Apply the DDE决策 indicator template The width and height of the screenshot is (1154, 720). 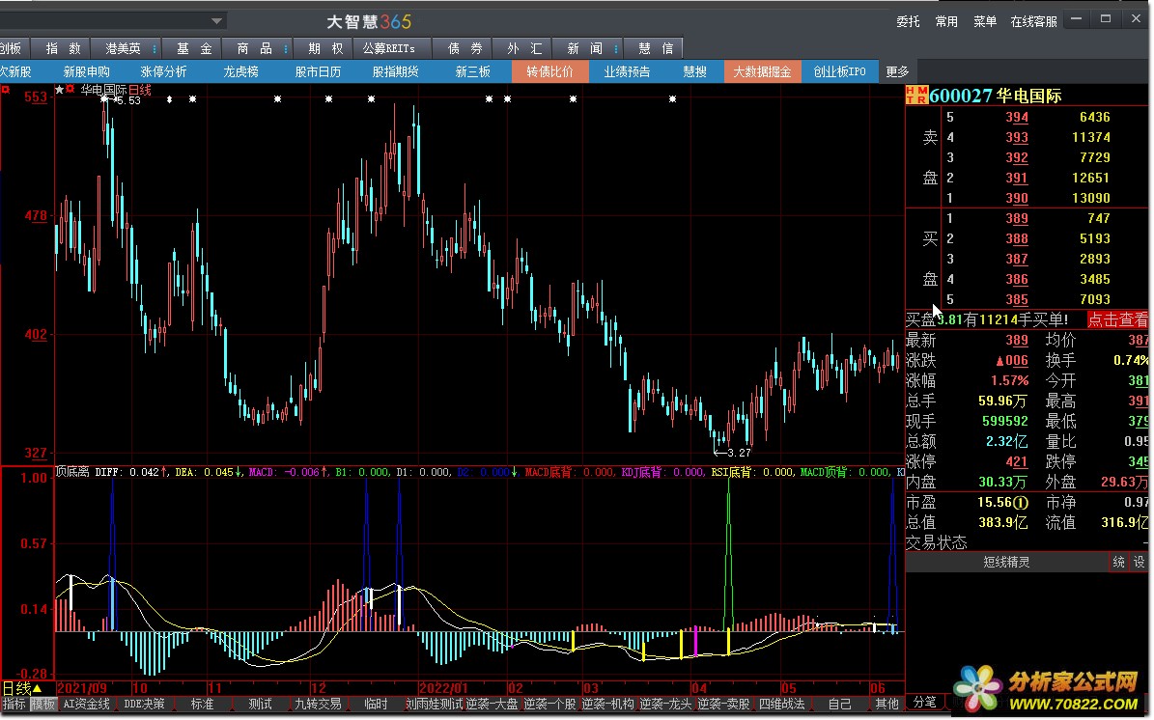click(x=144, y=704)
